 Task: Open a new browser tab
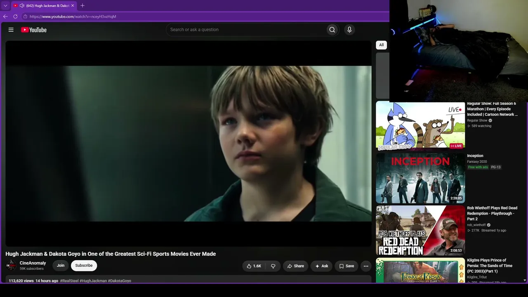click(82, 6)
